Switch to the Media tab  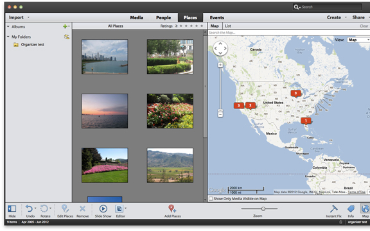(136, 18)
